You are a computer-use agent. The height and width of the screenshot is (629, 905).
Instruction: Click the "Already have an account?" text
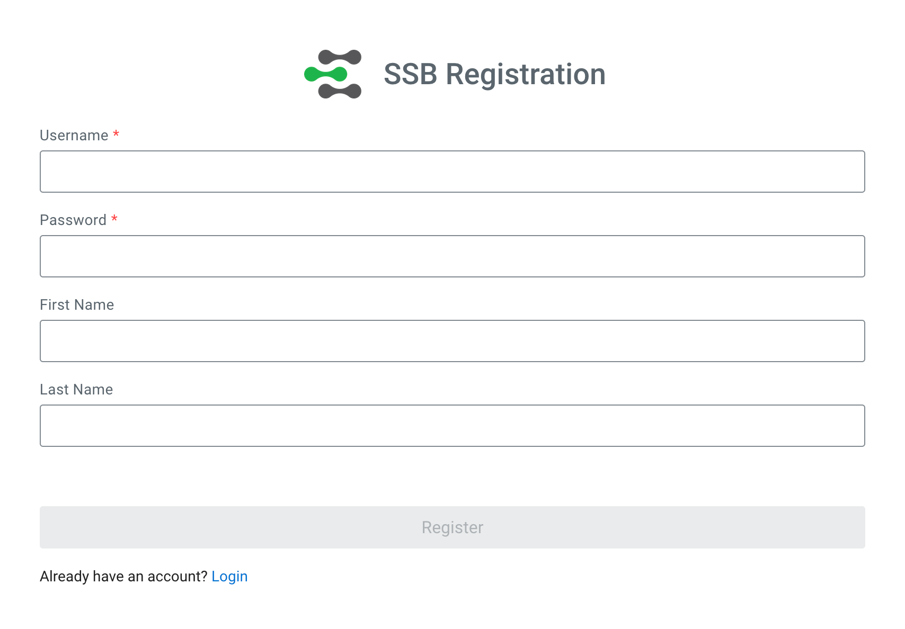[123, 576]
